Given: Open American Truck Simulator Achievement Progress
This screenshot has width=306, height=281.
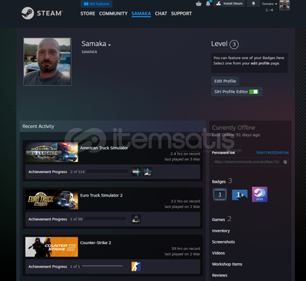Looking at the screenshot, I should 48,172.
